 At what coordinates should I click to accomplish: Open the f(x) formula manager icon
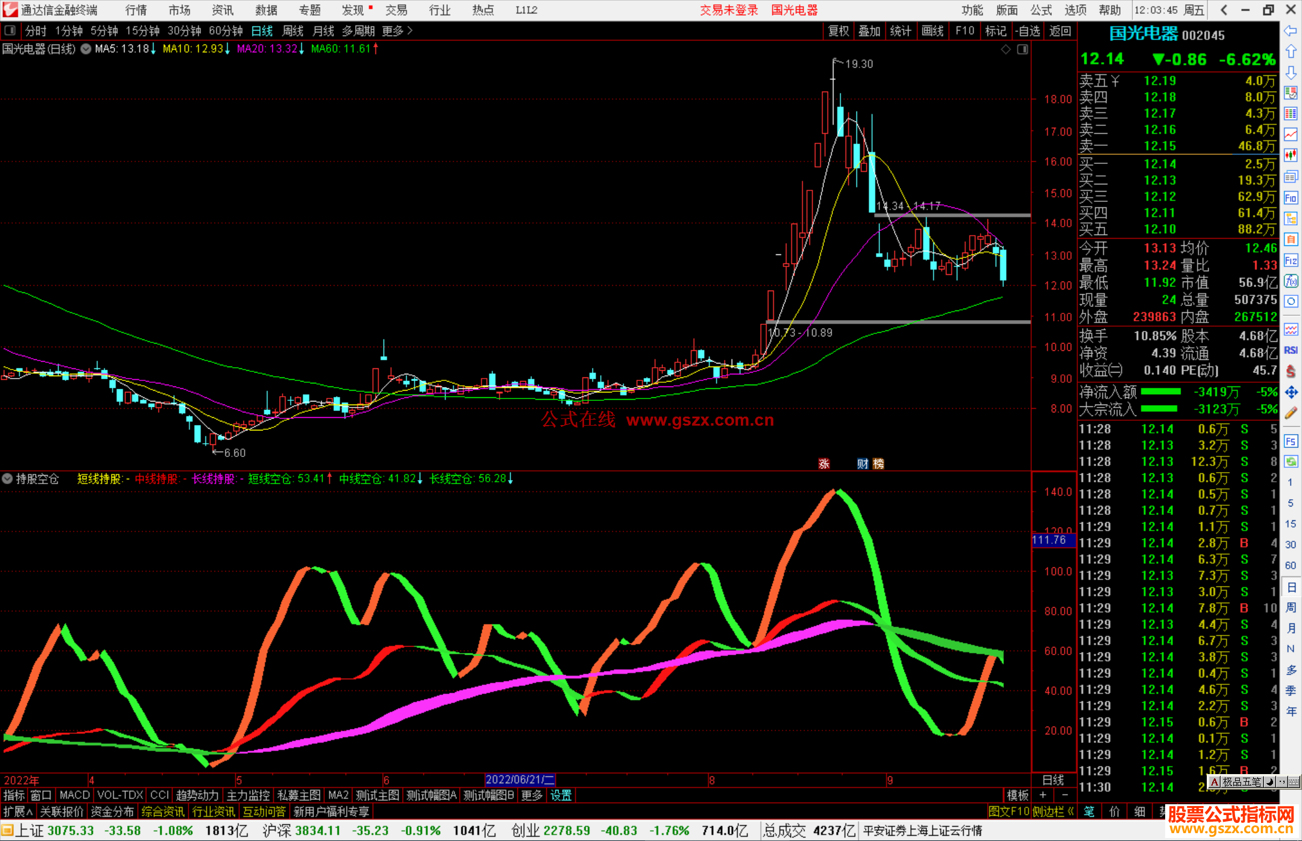coord(1291,281)
